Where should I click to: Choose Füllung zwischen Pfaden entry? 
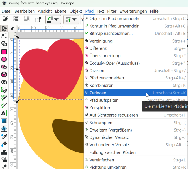tap(135, 152)
